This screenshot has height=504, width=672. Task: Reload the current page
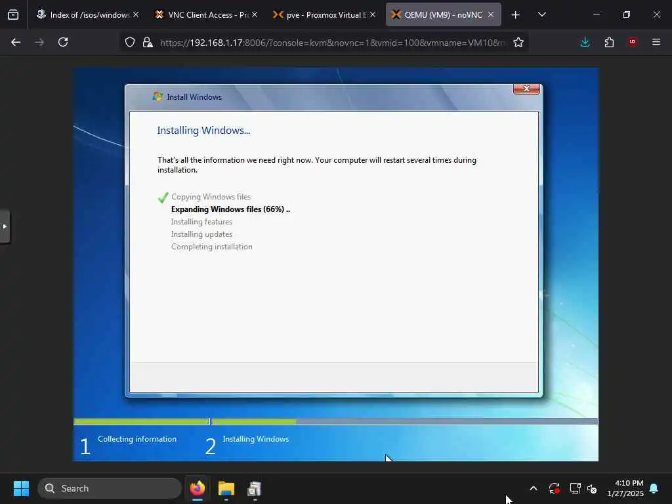[x=63, y=42]
